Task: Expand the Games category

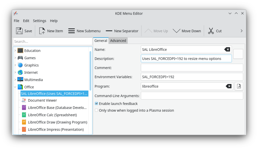Action: (x=15, y=58)
